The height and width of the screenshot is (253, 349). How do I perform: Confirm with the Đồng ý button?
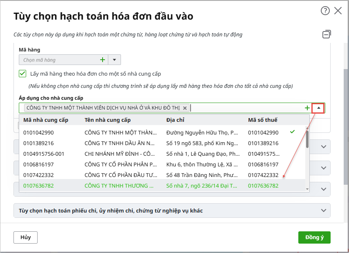click(x=314, y=237)
